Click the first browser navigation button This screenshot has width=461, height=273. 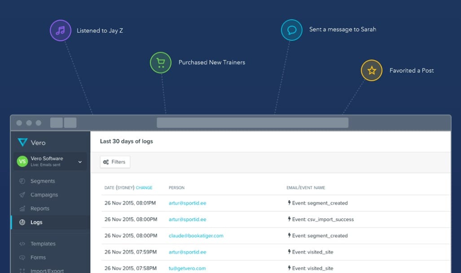point(57,123)
